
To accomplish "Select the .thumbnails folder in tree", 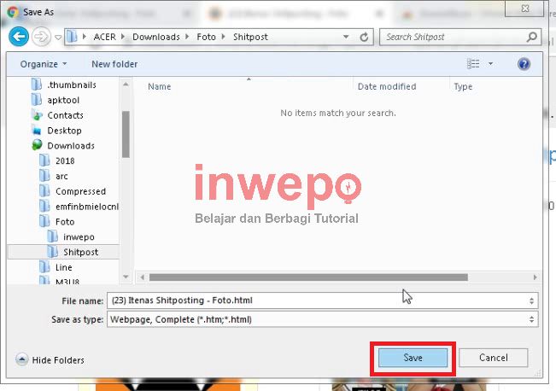I will pos(72,85).
